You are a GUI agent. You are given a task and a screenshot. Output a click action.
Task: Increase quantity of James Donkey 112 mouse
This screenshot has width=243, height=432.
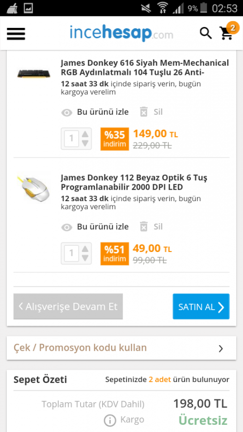point(85,249)
